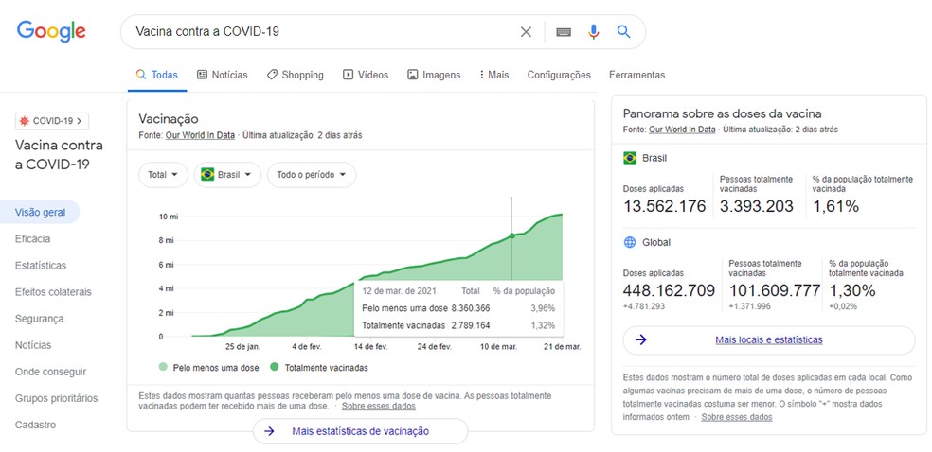Open Configurações
932x452 pixels.
point(559,75)
